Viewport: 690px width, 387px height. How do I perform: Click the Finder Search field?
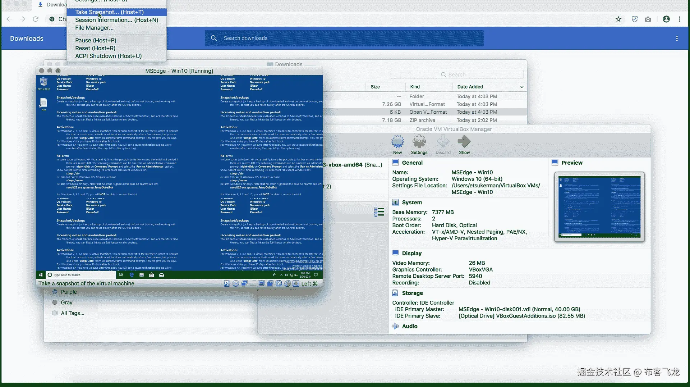(x=457, y=74)
